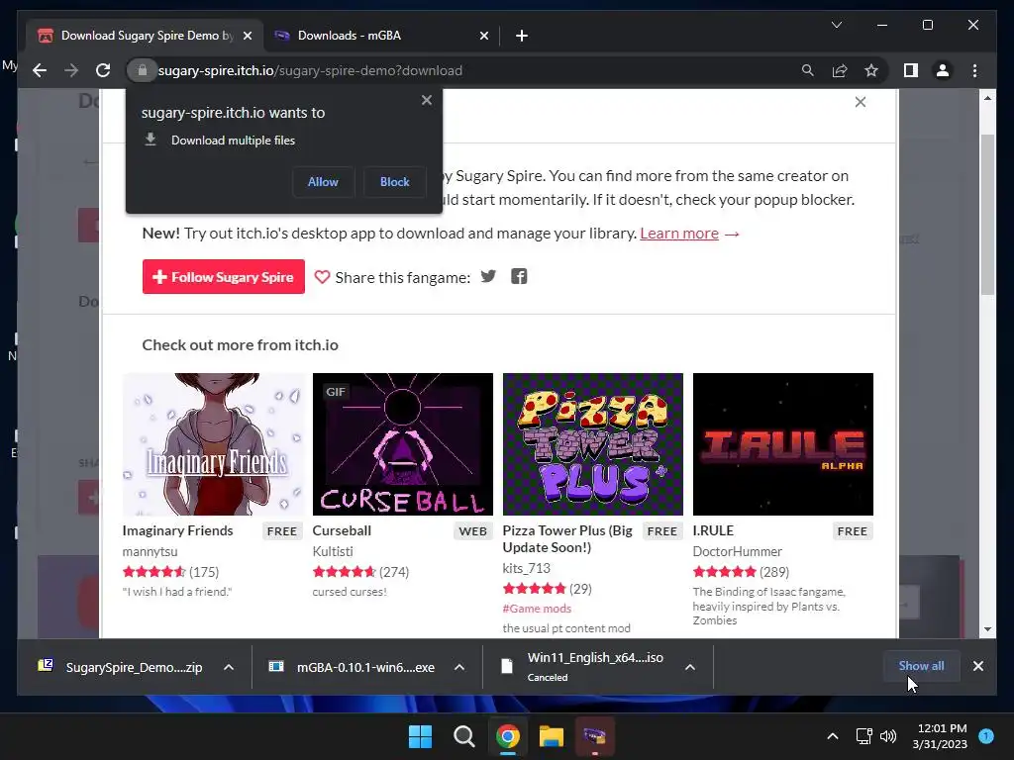Dismiss the download permission popup
This screenshot has width=1014, height=760.
tap(426, 100)
